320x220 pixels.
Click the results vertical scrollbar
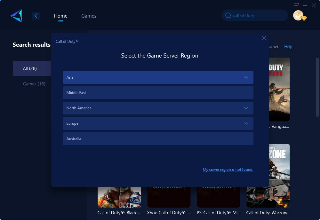pos(317,87)
